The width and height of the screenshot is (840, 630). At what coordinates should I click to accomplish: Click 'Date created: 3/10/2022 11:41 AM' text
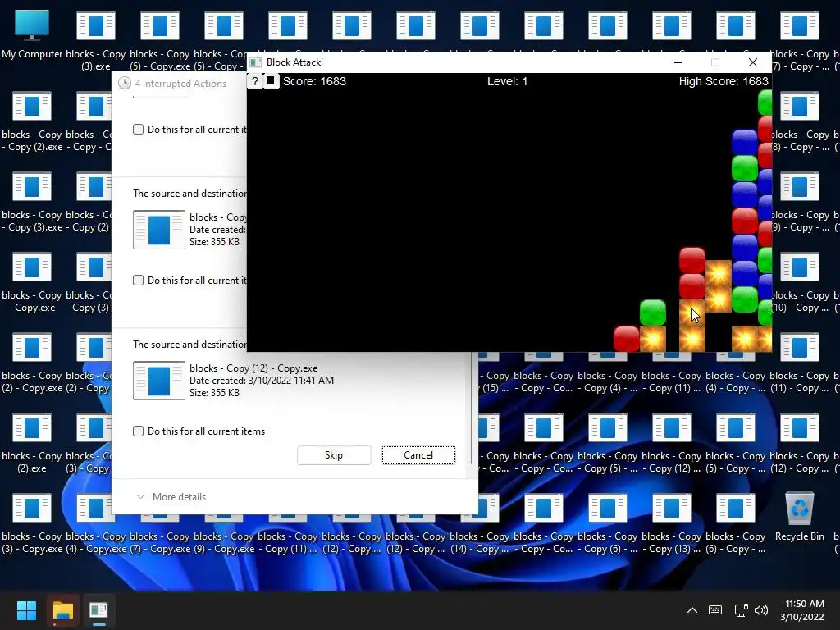pyautogui.click(x=262, y=381)
